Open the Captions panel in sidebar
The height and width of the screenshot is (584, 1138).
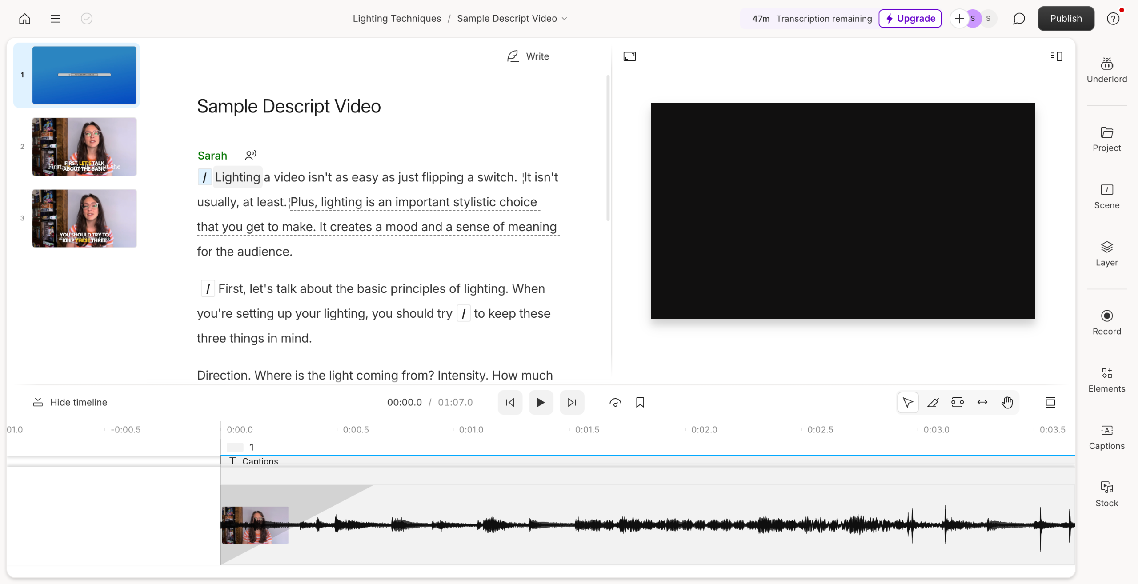[x=1106, y=437]
